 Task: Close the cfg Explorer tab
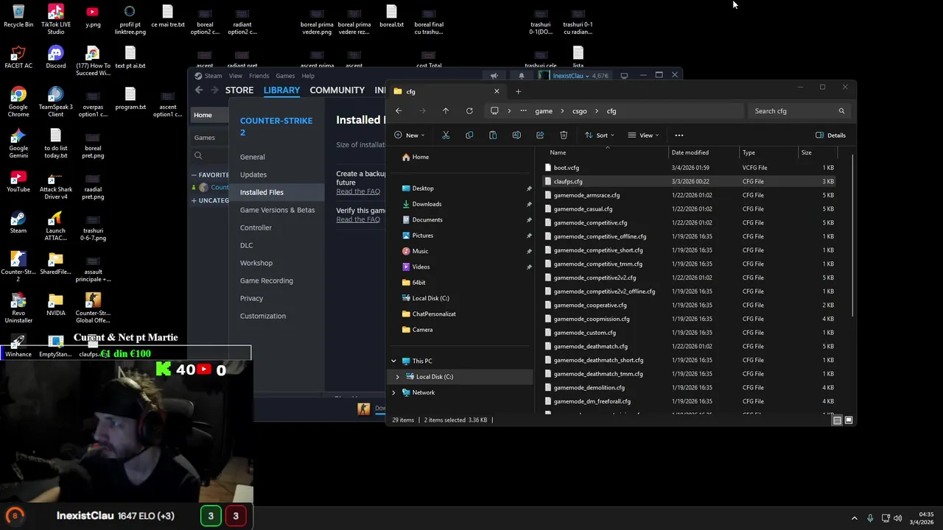(x=497, y=91)
